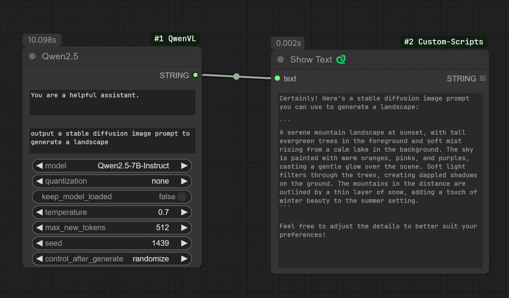This screenshot has height=298, width=509.
Task: Click the green snake icon on Show Text
Action: click(341, 59)
